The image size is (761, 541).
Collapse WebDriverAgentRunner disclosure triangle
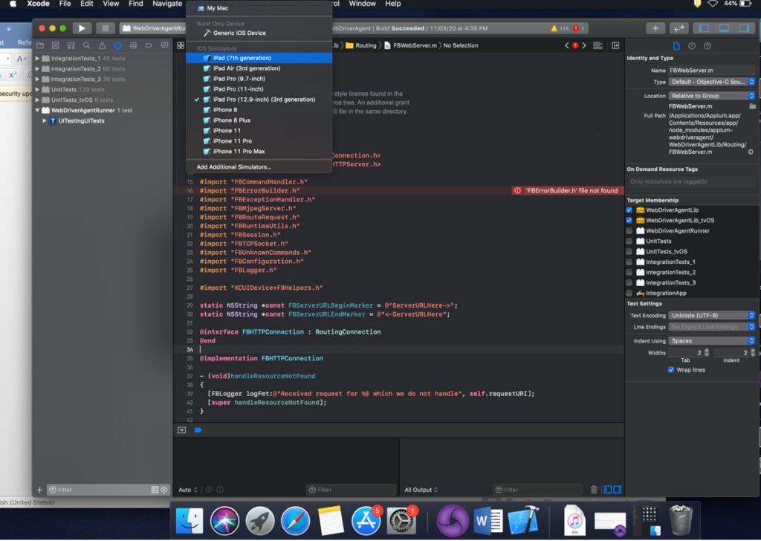pyautogui.click(x=37, y=110)
